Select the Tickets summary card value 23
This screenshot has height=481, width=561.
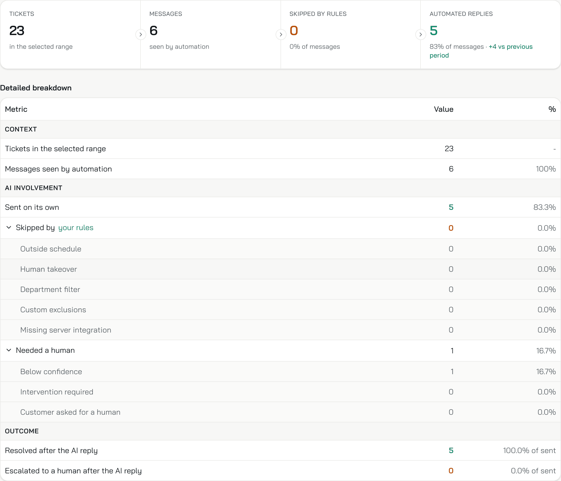(17, 30)
